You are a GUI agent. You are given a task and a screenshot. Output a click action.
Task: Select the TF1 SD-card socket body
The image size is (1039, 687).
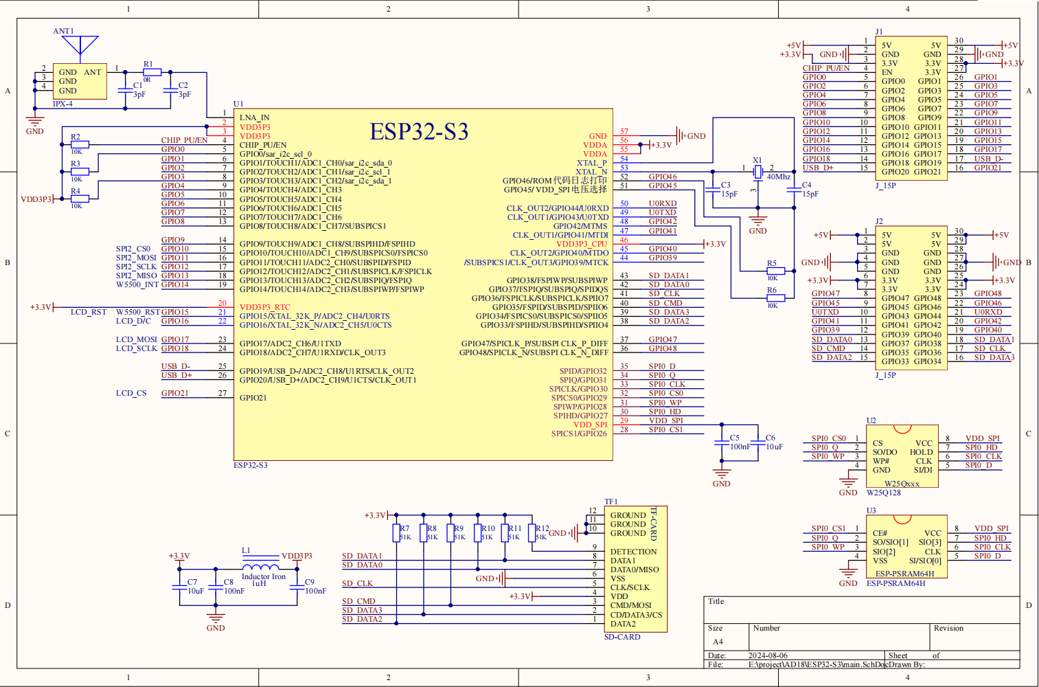[635, 569]
